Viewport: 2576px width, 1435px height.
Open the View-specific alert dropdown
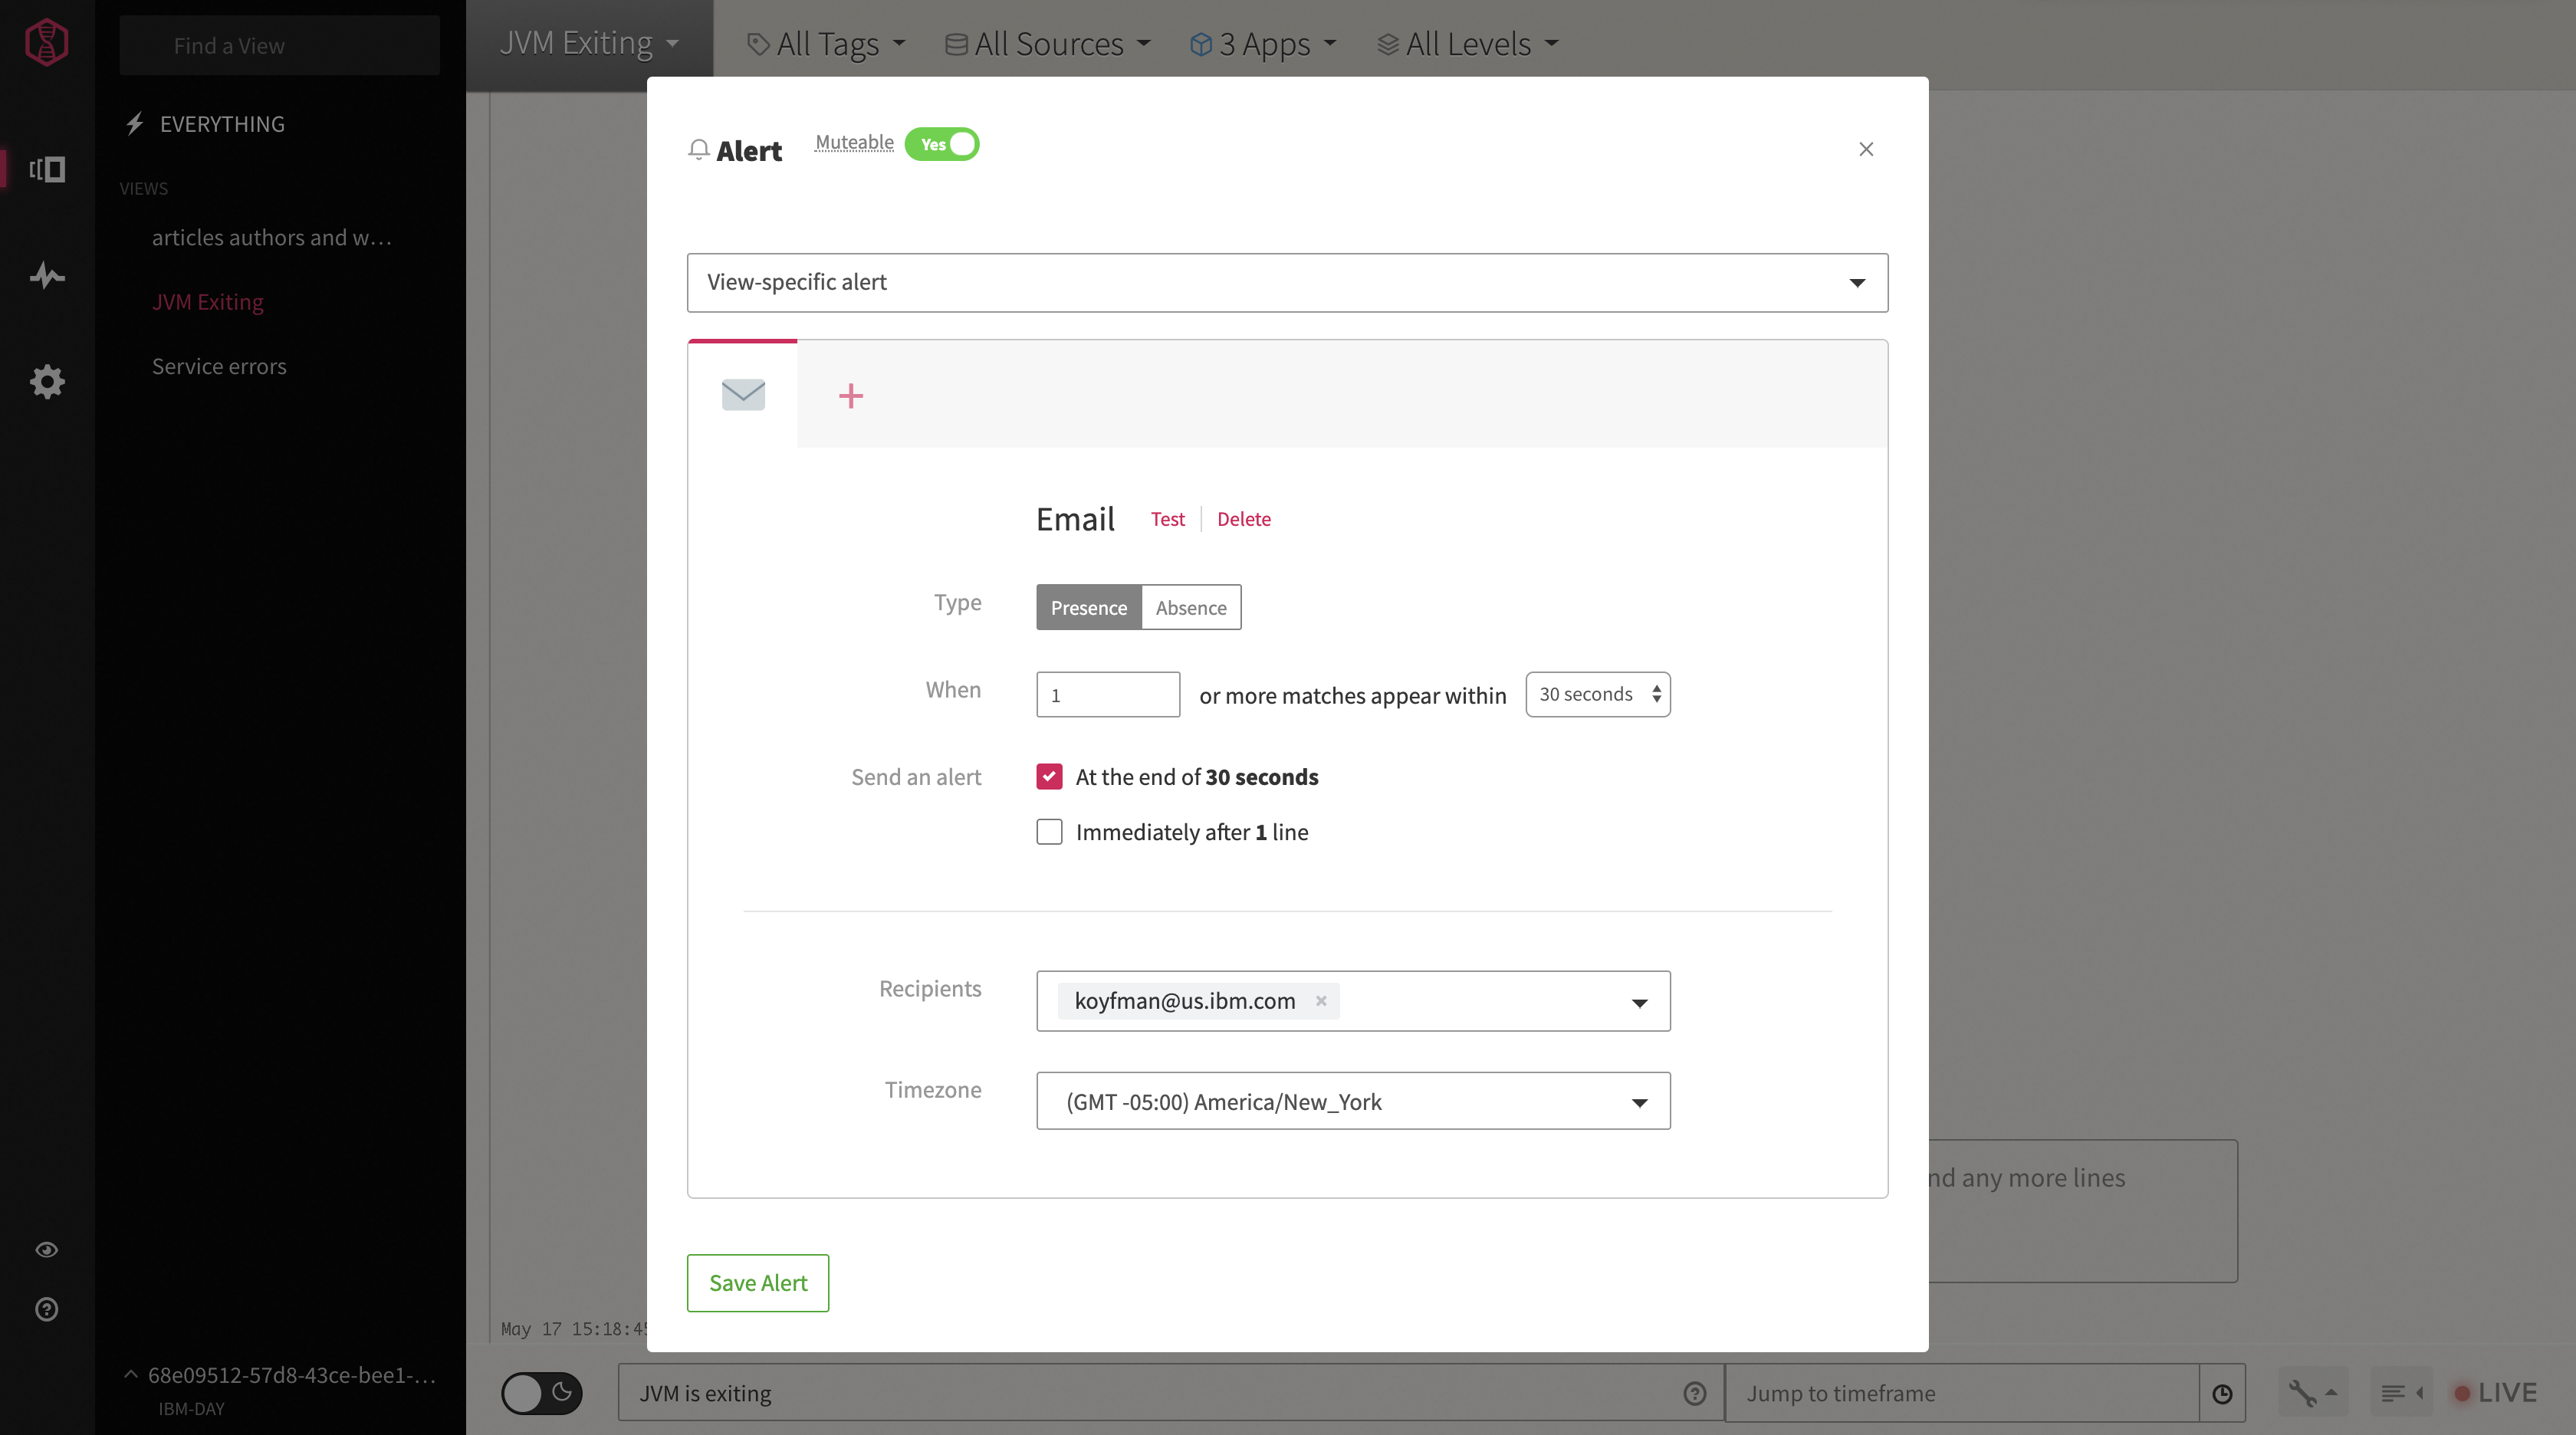point(1287,282)
